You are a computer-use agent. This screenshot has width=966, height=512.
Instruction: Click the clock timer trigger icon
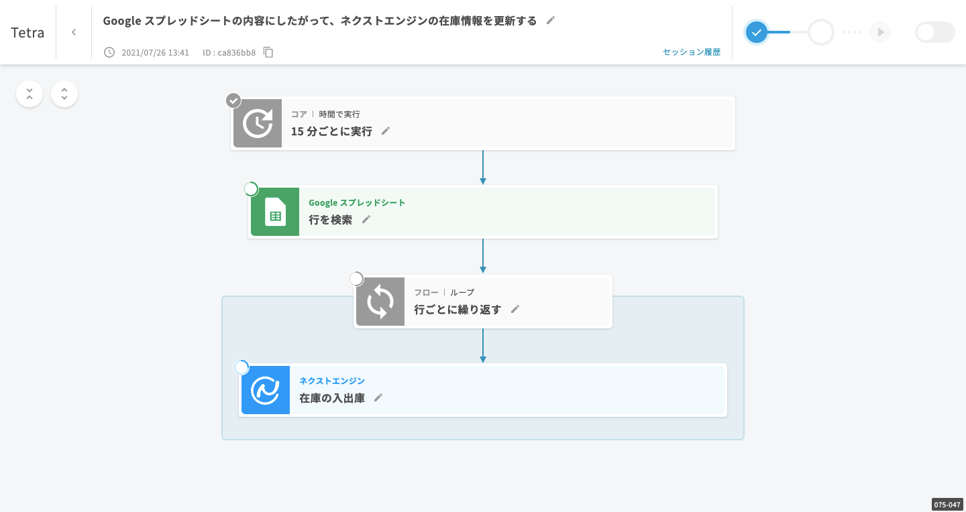(x=258, y=123)
